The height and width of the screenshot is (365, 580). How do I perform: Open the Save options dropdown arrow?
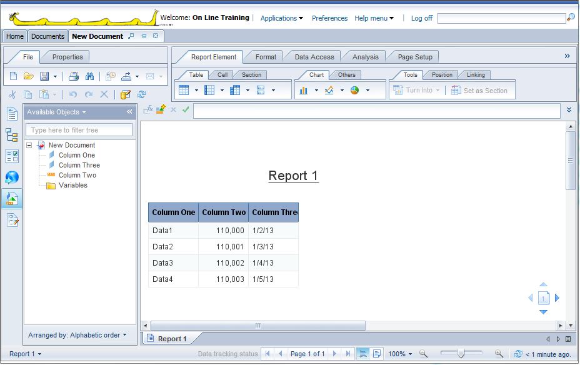(55, 76)
